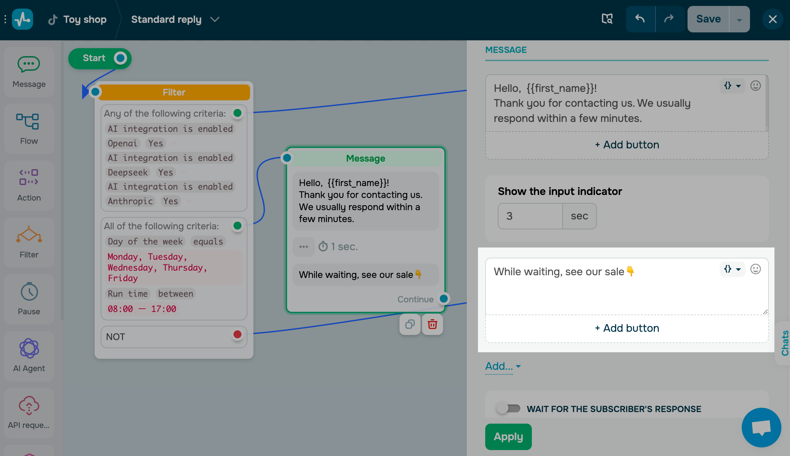
Task: Toggle Wait for the subscriber's response
Action: click(508, 409)
